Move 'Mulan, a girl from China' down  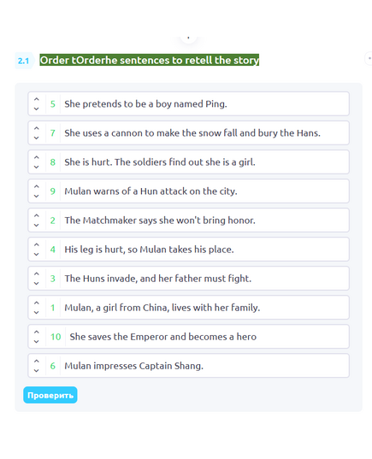pos(36,312)
